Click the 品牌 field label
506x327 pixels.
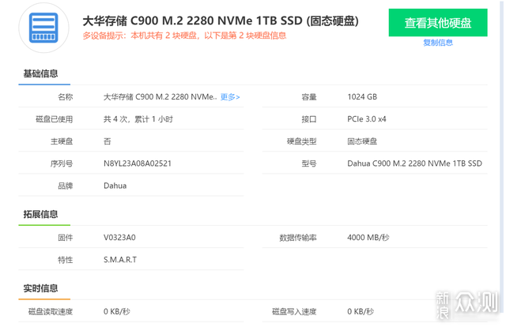(65, 186)
